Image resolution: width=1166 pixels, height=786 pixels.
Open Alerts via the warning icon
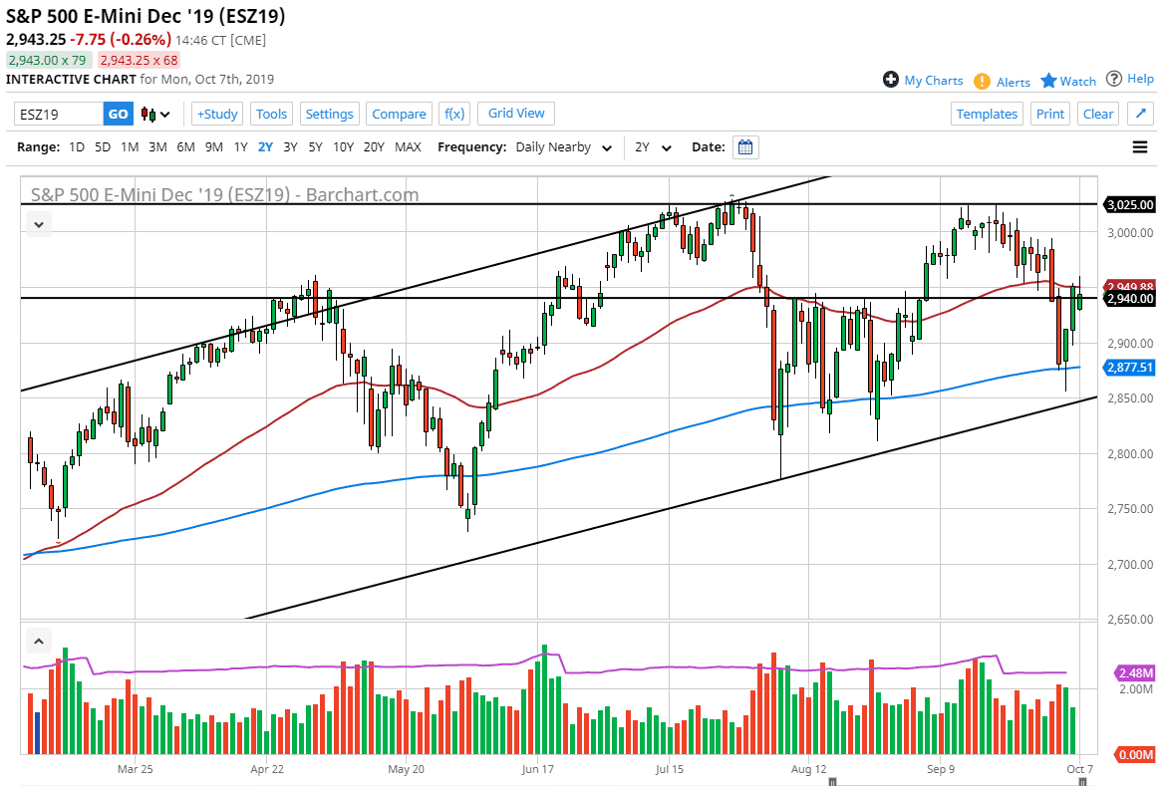click(x=983, y=81)
